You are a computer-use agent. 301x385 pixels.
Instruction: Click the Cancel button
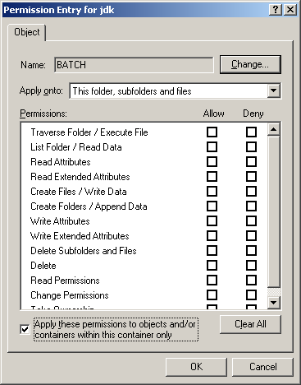pos(262,367)
